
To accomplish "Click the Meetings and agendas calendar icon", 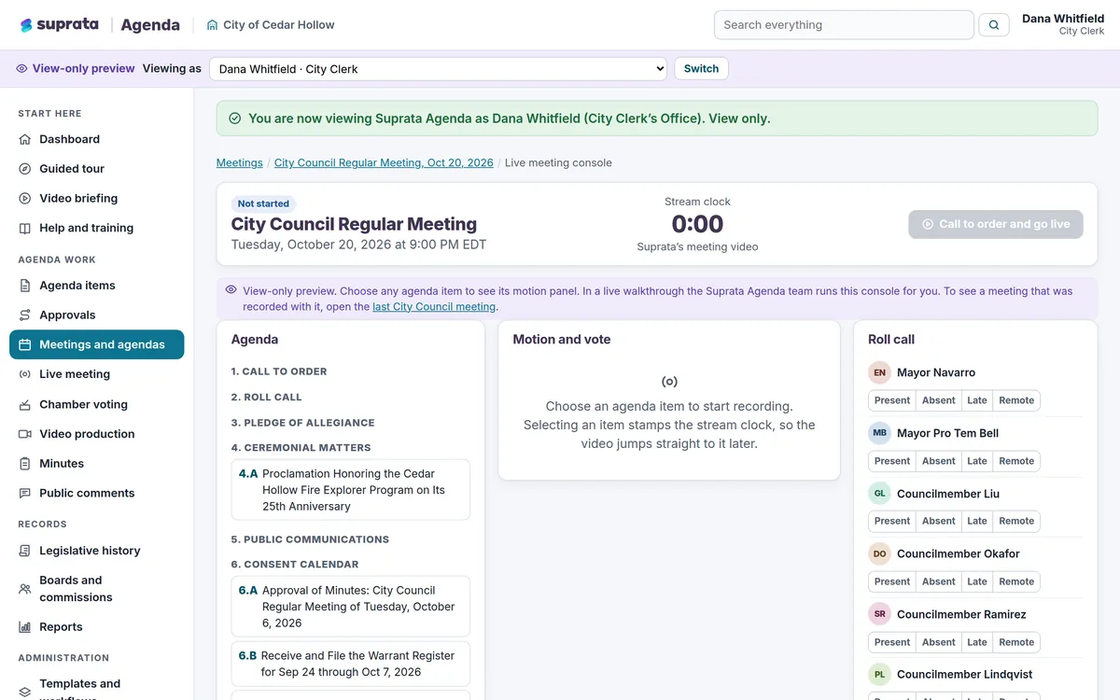I will (x=25, y=344).
